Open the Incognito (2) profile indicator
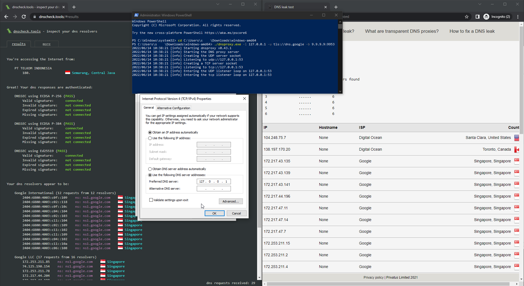Image resolution: width=524 pixels, height=286 pixels. [x=497, y=17]
